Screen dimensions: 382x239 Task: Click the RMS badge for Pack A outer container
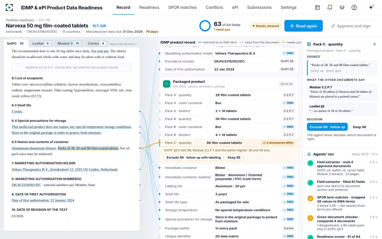(x=288, y=103)
